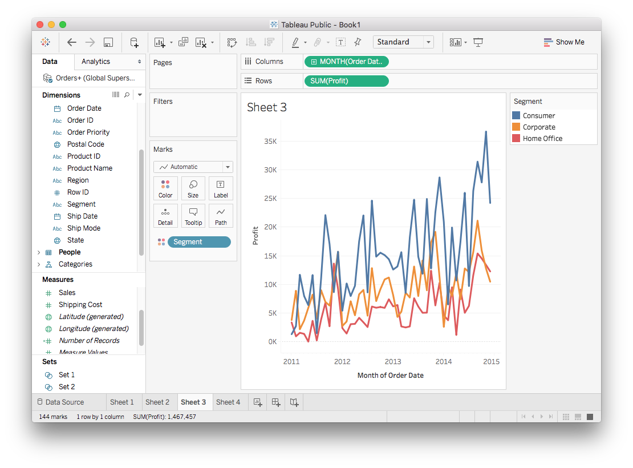Click the Consumer blue color swatch
This screenshot has width=633, height=468.
click(x=516, y=116)
